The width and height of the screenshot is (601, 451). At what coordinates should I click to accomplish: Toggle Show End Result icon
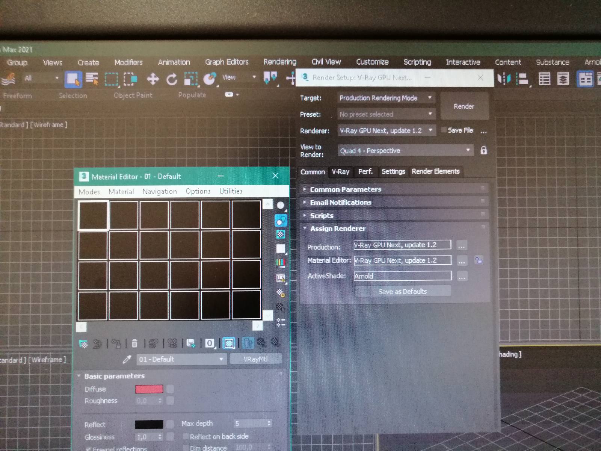(248, 343)
